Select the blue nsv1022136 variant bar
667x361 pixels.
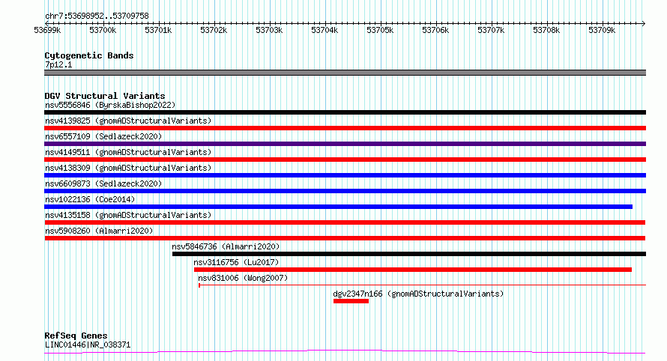[x=338, y=207]
